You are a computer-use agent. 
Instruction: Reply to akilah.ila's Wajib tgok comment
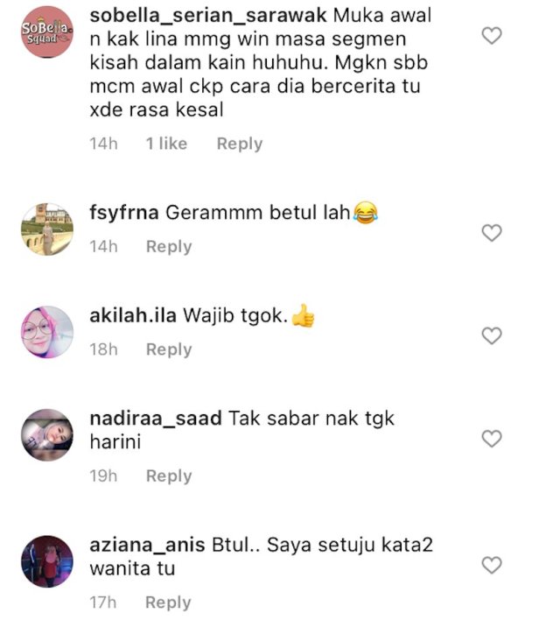[169, 349]
